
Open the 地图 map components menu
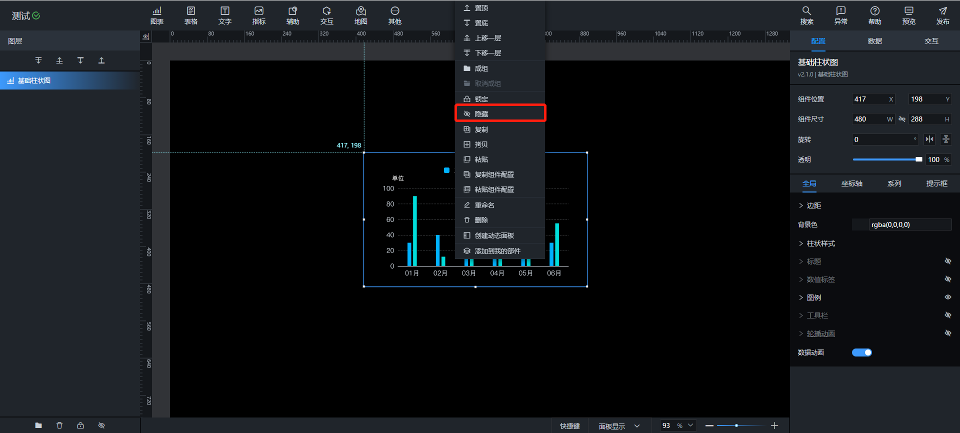(360, 15)
